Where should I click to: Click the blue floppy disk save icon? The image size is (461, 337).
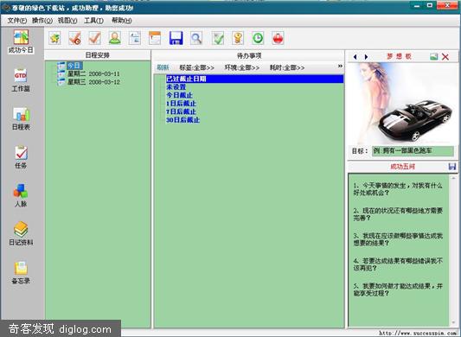tap(176, 38)
